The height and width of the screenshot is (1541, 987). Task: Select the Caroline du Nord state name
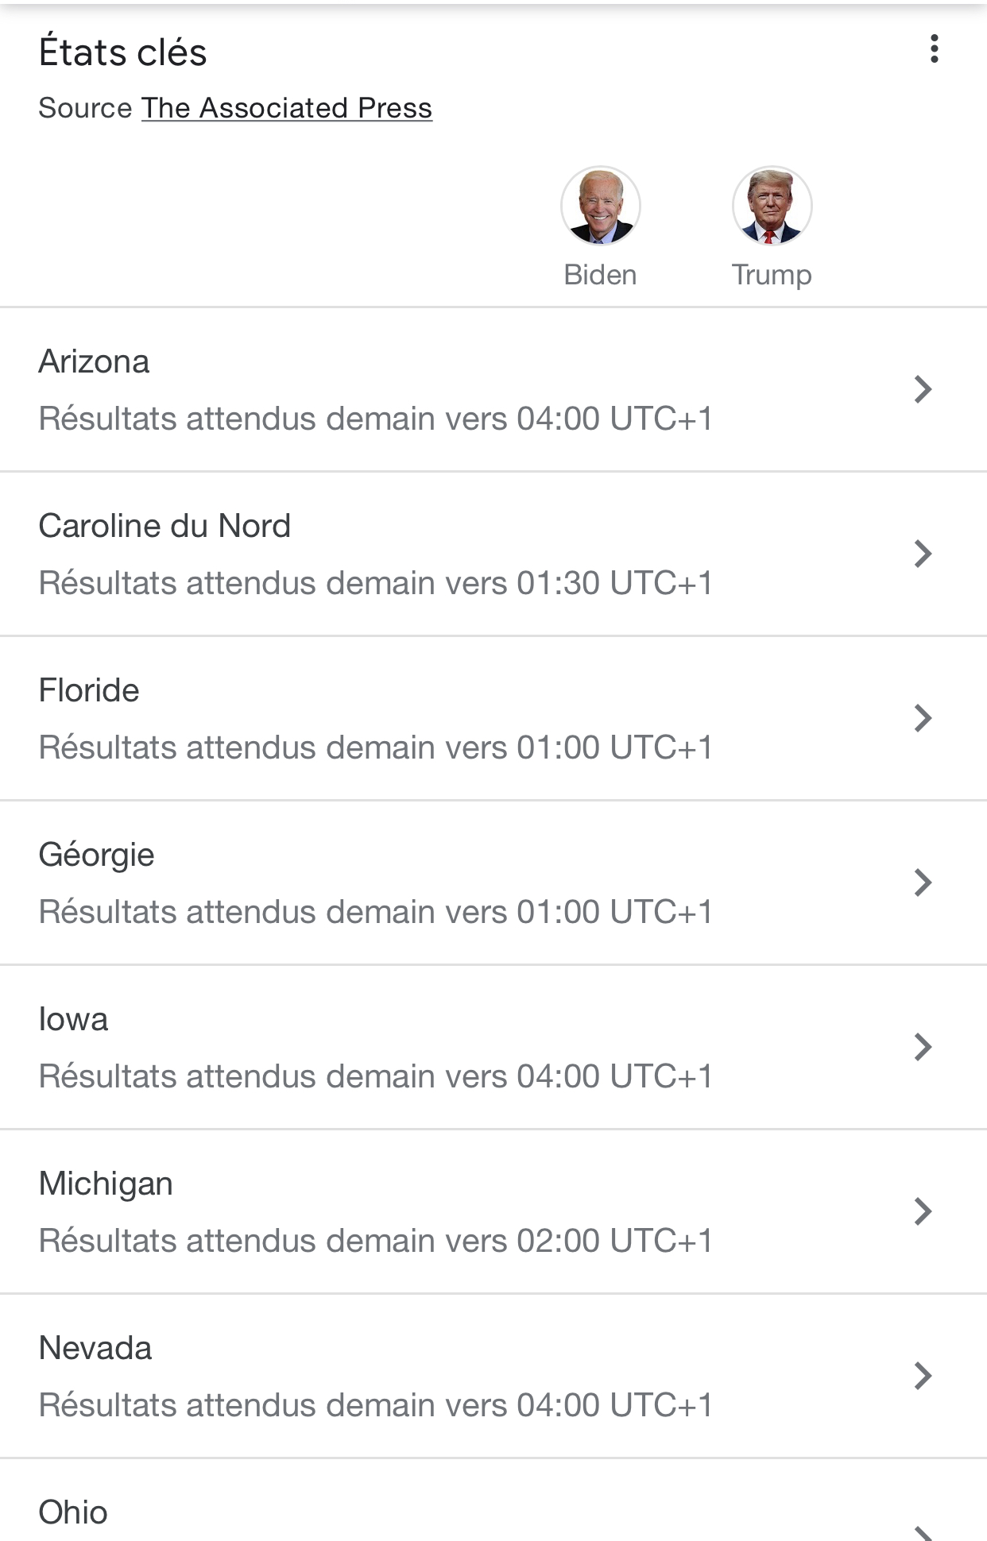tap(164, 527)
